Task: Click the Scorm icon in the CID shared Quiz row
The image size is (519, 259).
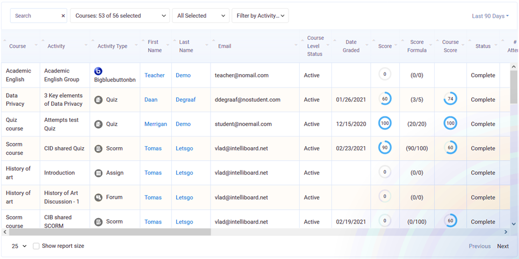Action: coord(98,148)
